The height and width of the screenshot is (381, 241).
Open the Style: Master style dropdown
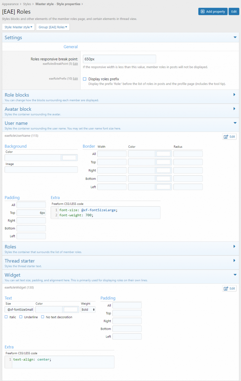click(x=18, y=27)
